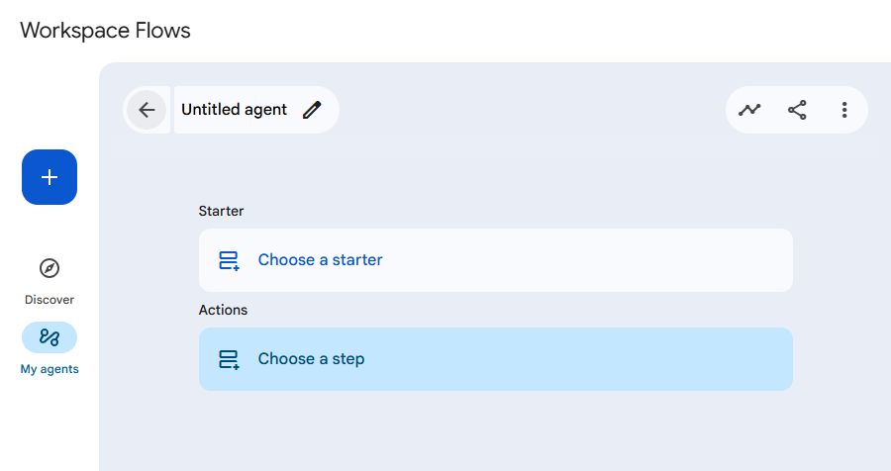
Task: Click the "Choose a step" text
Action: pyautogui.click(x=311, y=359)
